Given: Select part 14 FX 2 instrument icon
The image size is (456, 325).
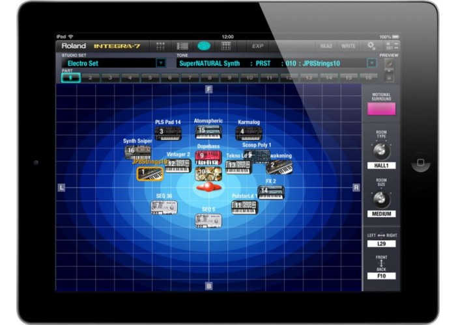Looking at the screenshot, I should [x=271, y=192].
